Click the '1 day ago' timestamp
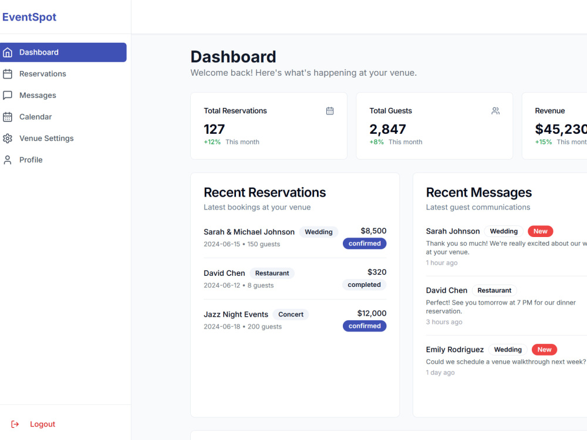Viewport: 587px width, 440px height. [440, 373]
